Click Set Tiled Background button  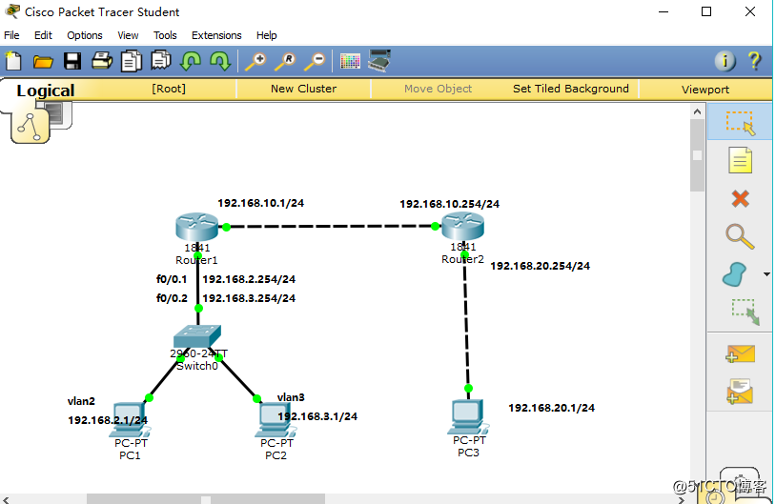pyautogui.click(x=571, y=89)
